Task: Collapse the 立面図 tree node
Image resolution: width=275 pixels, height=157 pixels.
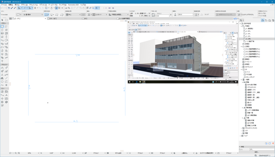Action: tap(241, 47)
